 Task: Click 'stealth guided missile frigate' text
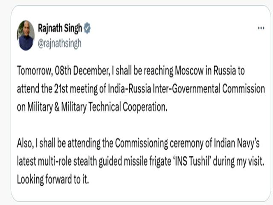click(122, 161)
